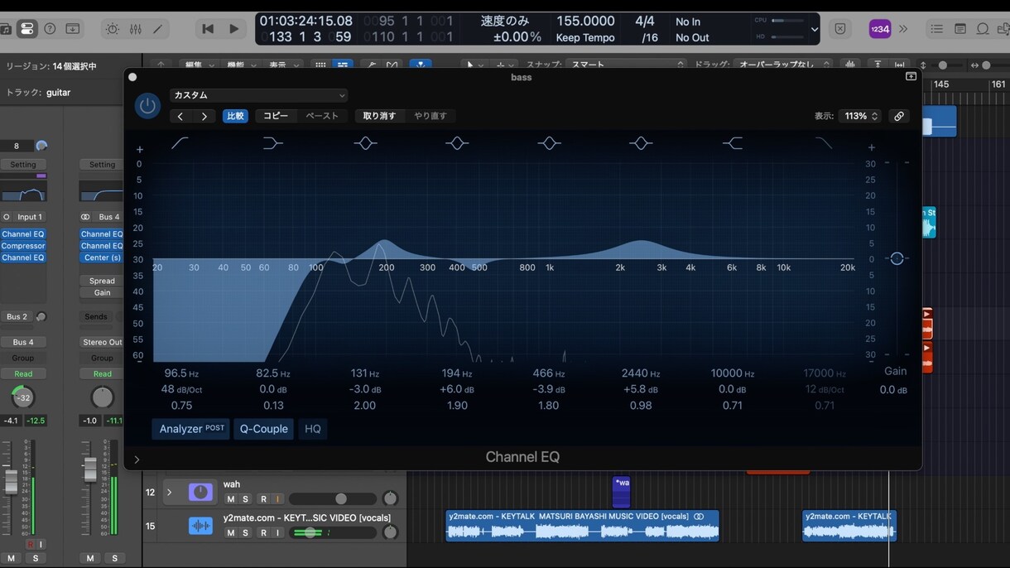Click the go to beginning transport button
1010x568 pixels.
[208, 29]
